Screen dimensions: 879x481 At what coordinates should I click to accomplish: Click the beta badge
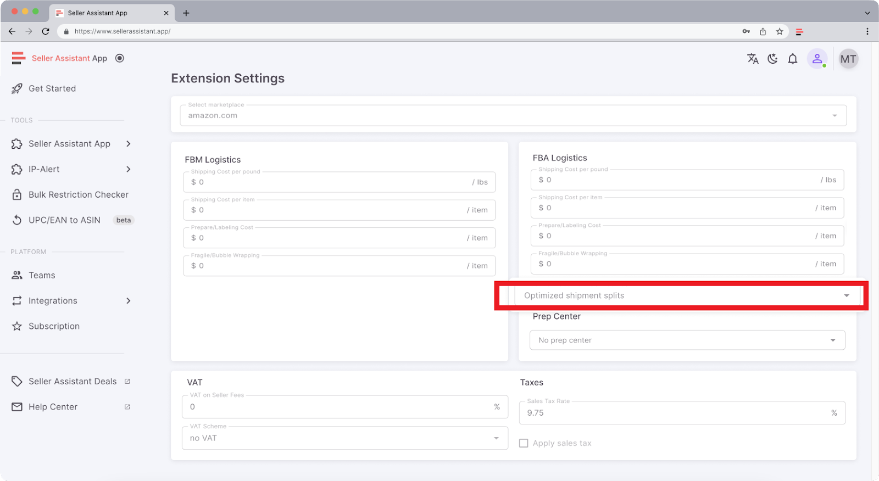coord(124,220)
